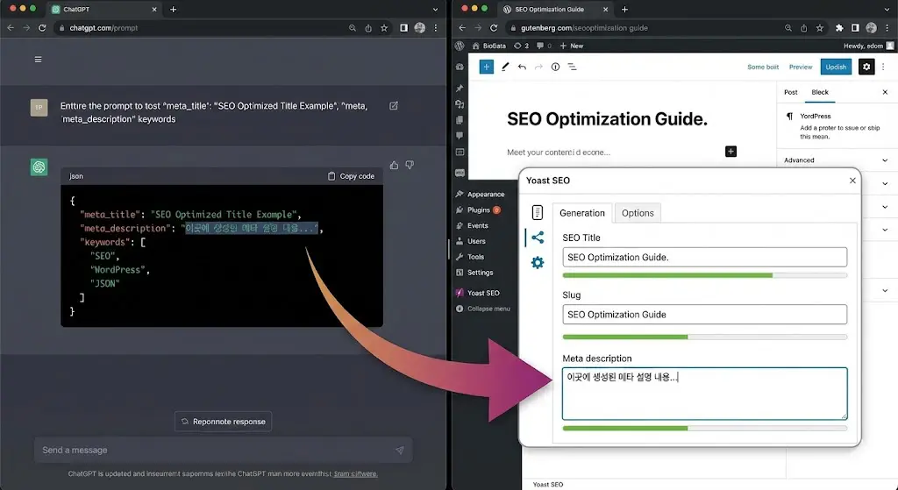Click the edit prompt pencil icon
898x490 pixels.
click(394, 106)
